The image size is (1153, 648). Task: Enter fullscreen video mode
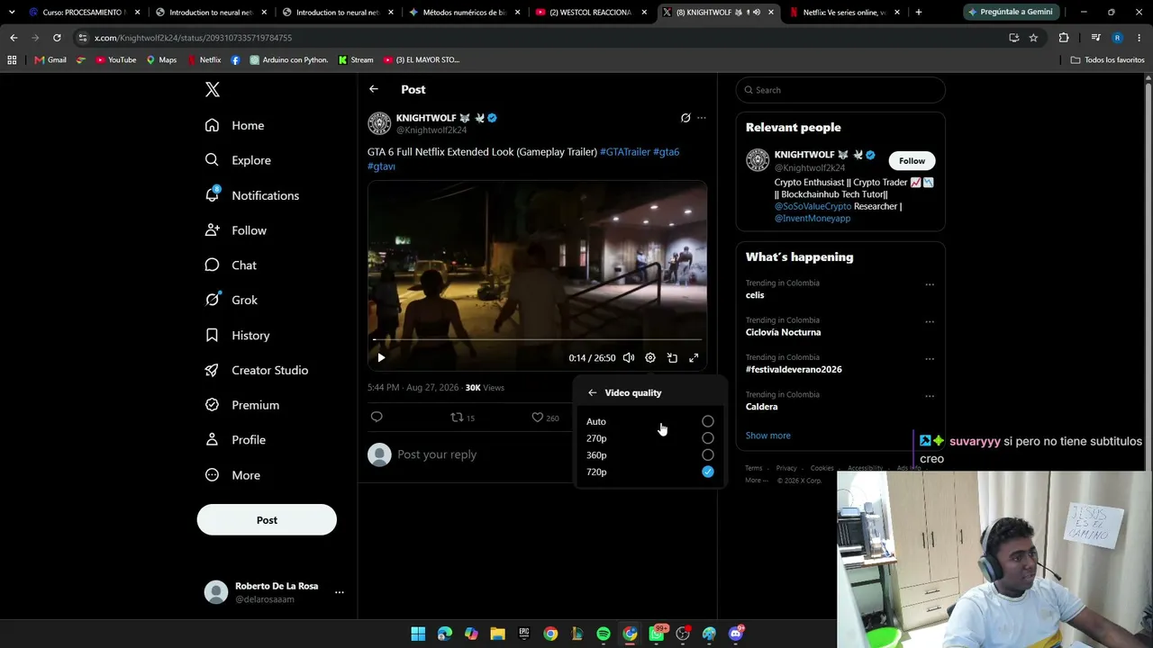pyautogui.click(x=694, y=358)
